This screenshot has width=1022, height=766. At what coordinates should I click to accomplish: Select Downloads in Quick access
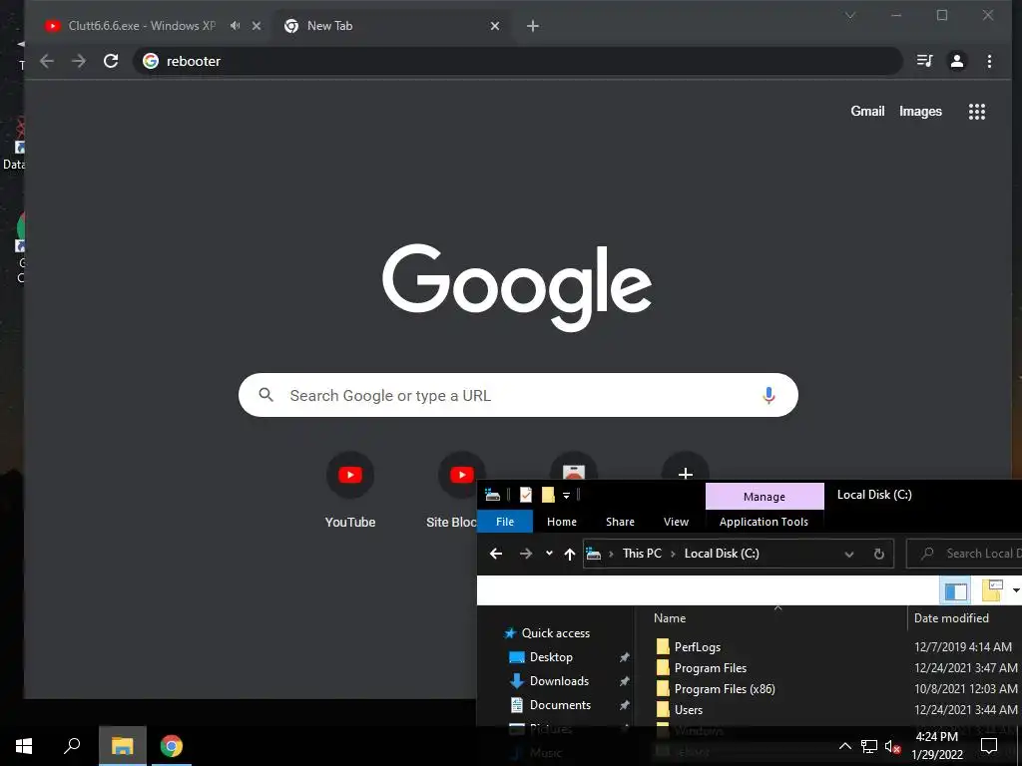coord(559,681)
